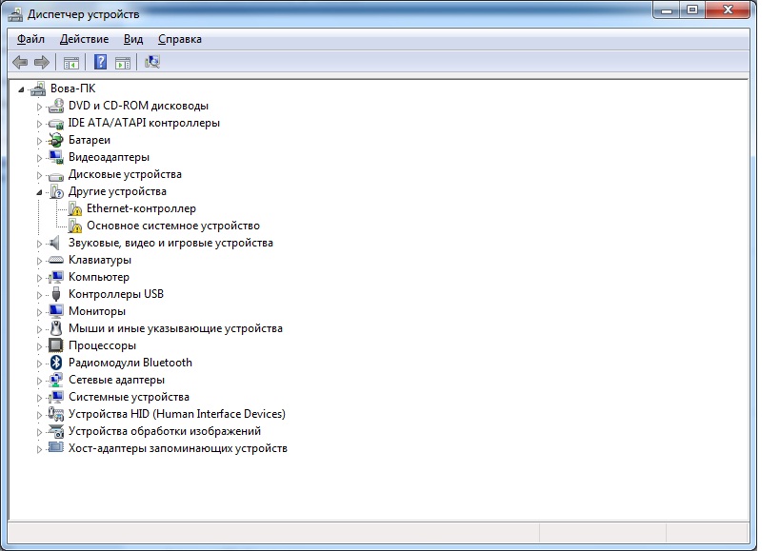Click the Bluetooth icon beside Радиомодули Bluetooth
Viewport: 780px width, 551px height.
click(55, 363)
